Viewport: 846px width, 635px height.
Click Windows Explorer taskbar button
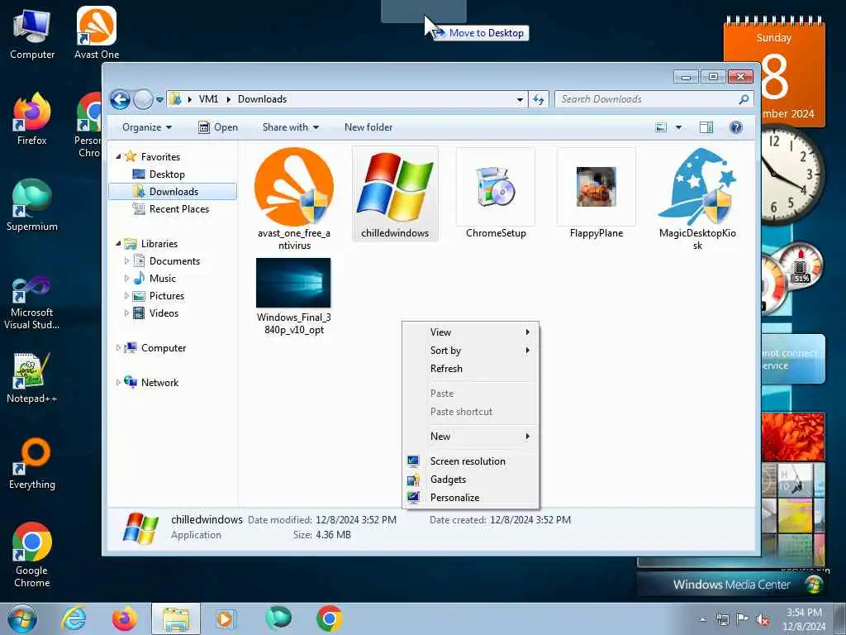[176, 618]
